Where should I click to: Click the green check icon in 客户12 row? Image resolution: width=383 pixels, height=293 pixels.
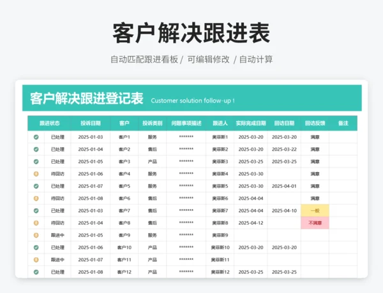click(x=36, y=272)
